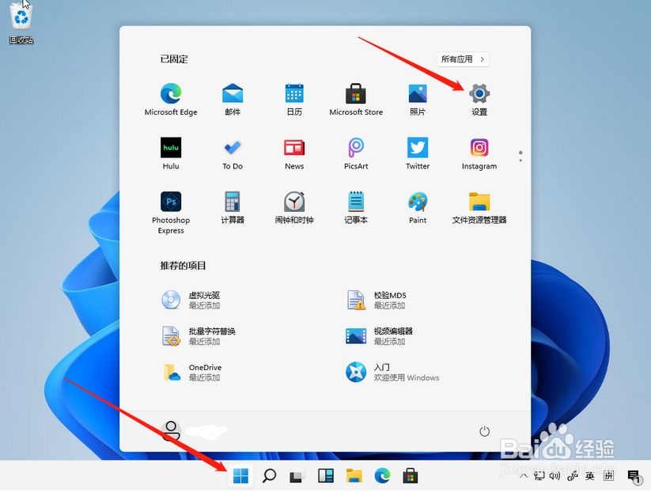Open the notification center icon
This screenshot has height=492, width=651.
click(x=634, y=477)
